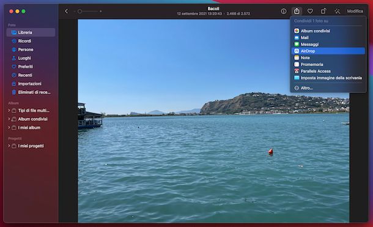The image size is (373, 227).
Task: Click the Luoghi pin icon
Action: coord(14,58)
